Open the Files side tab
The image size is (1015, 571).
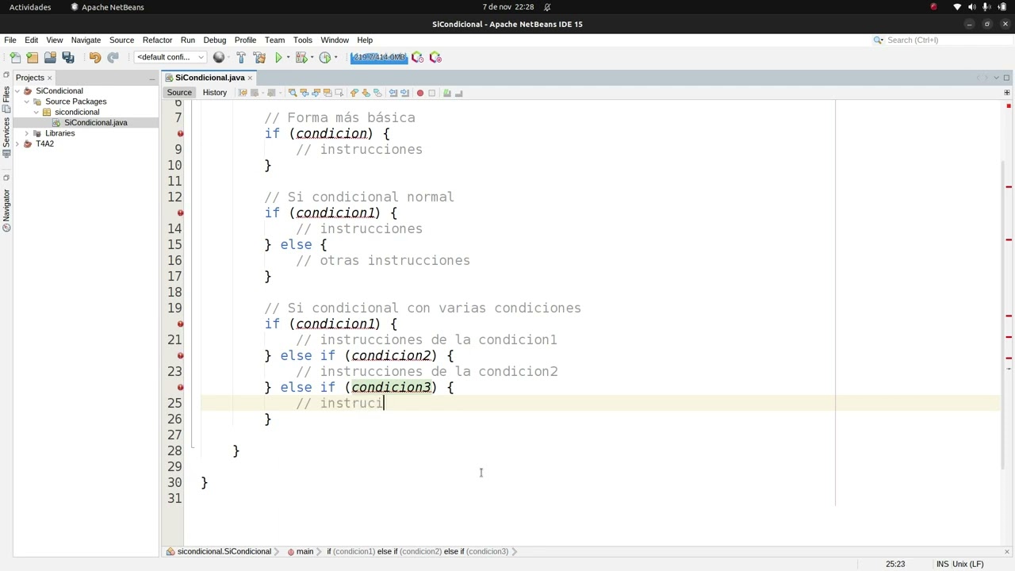(6, 98)
